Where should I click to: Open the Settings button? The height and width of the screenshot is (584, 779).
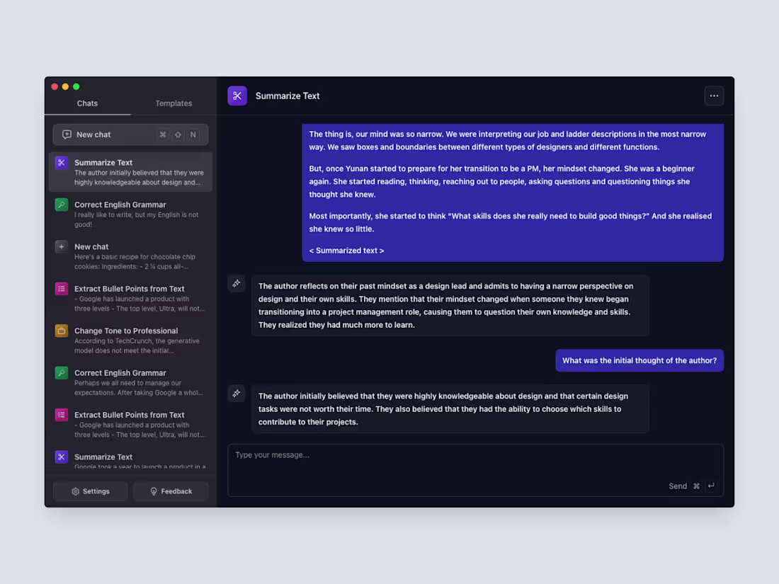click(x=91, y=491)
